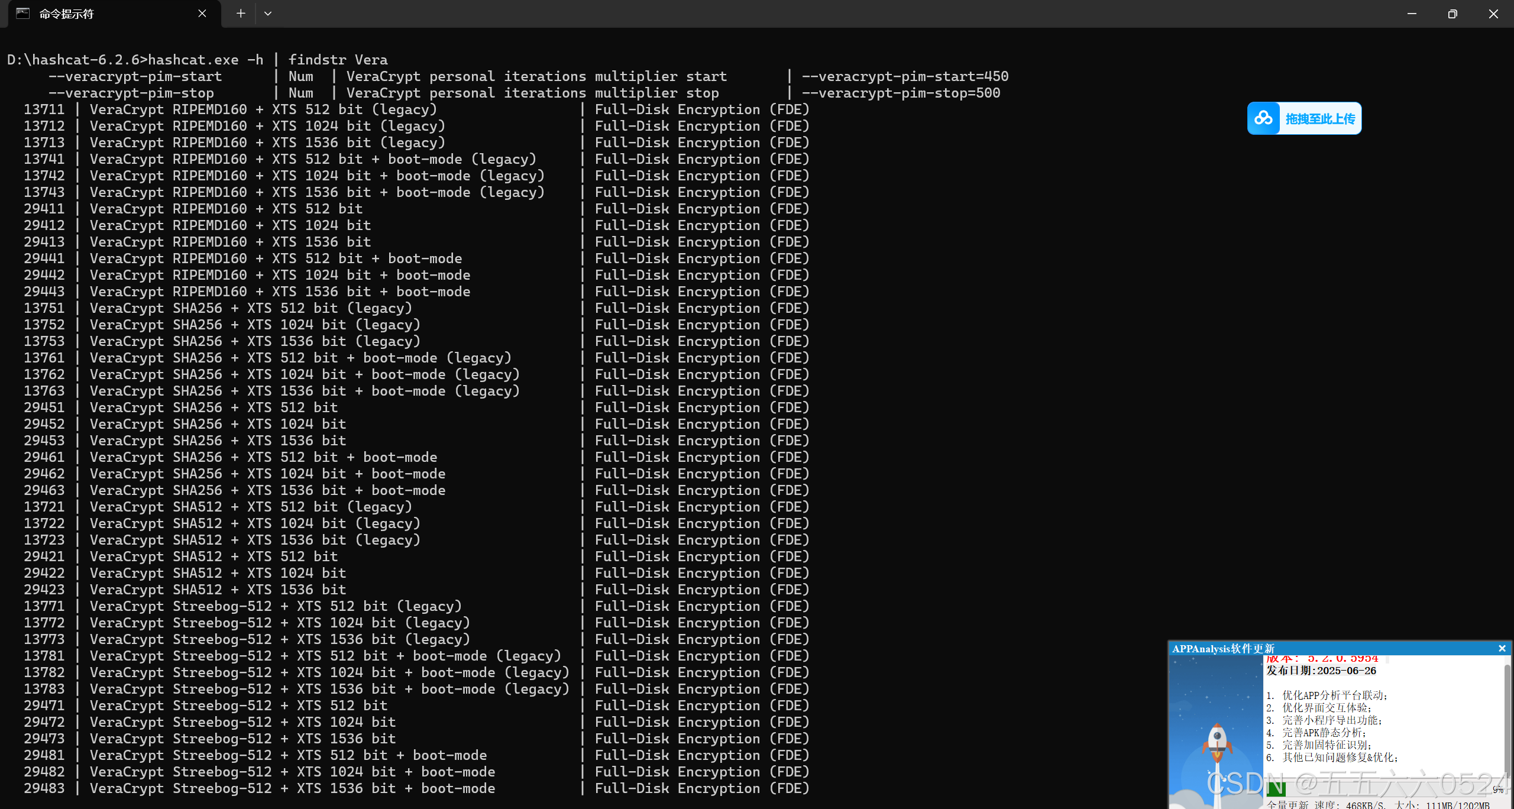Click hash mode 13773 row
The height and width of the screenshot is (809, 1514).
pyautogui.click(x=416, y=639)
